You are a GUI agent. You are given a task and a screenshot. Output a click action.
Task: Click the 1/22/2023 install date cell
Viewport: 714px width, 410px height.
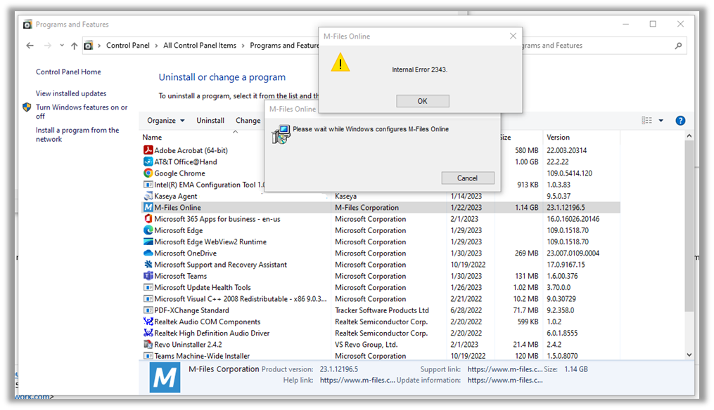pos(466,207)
